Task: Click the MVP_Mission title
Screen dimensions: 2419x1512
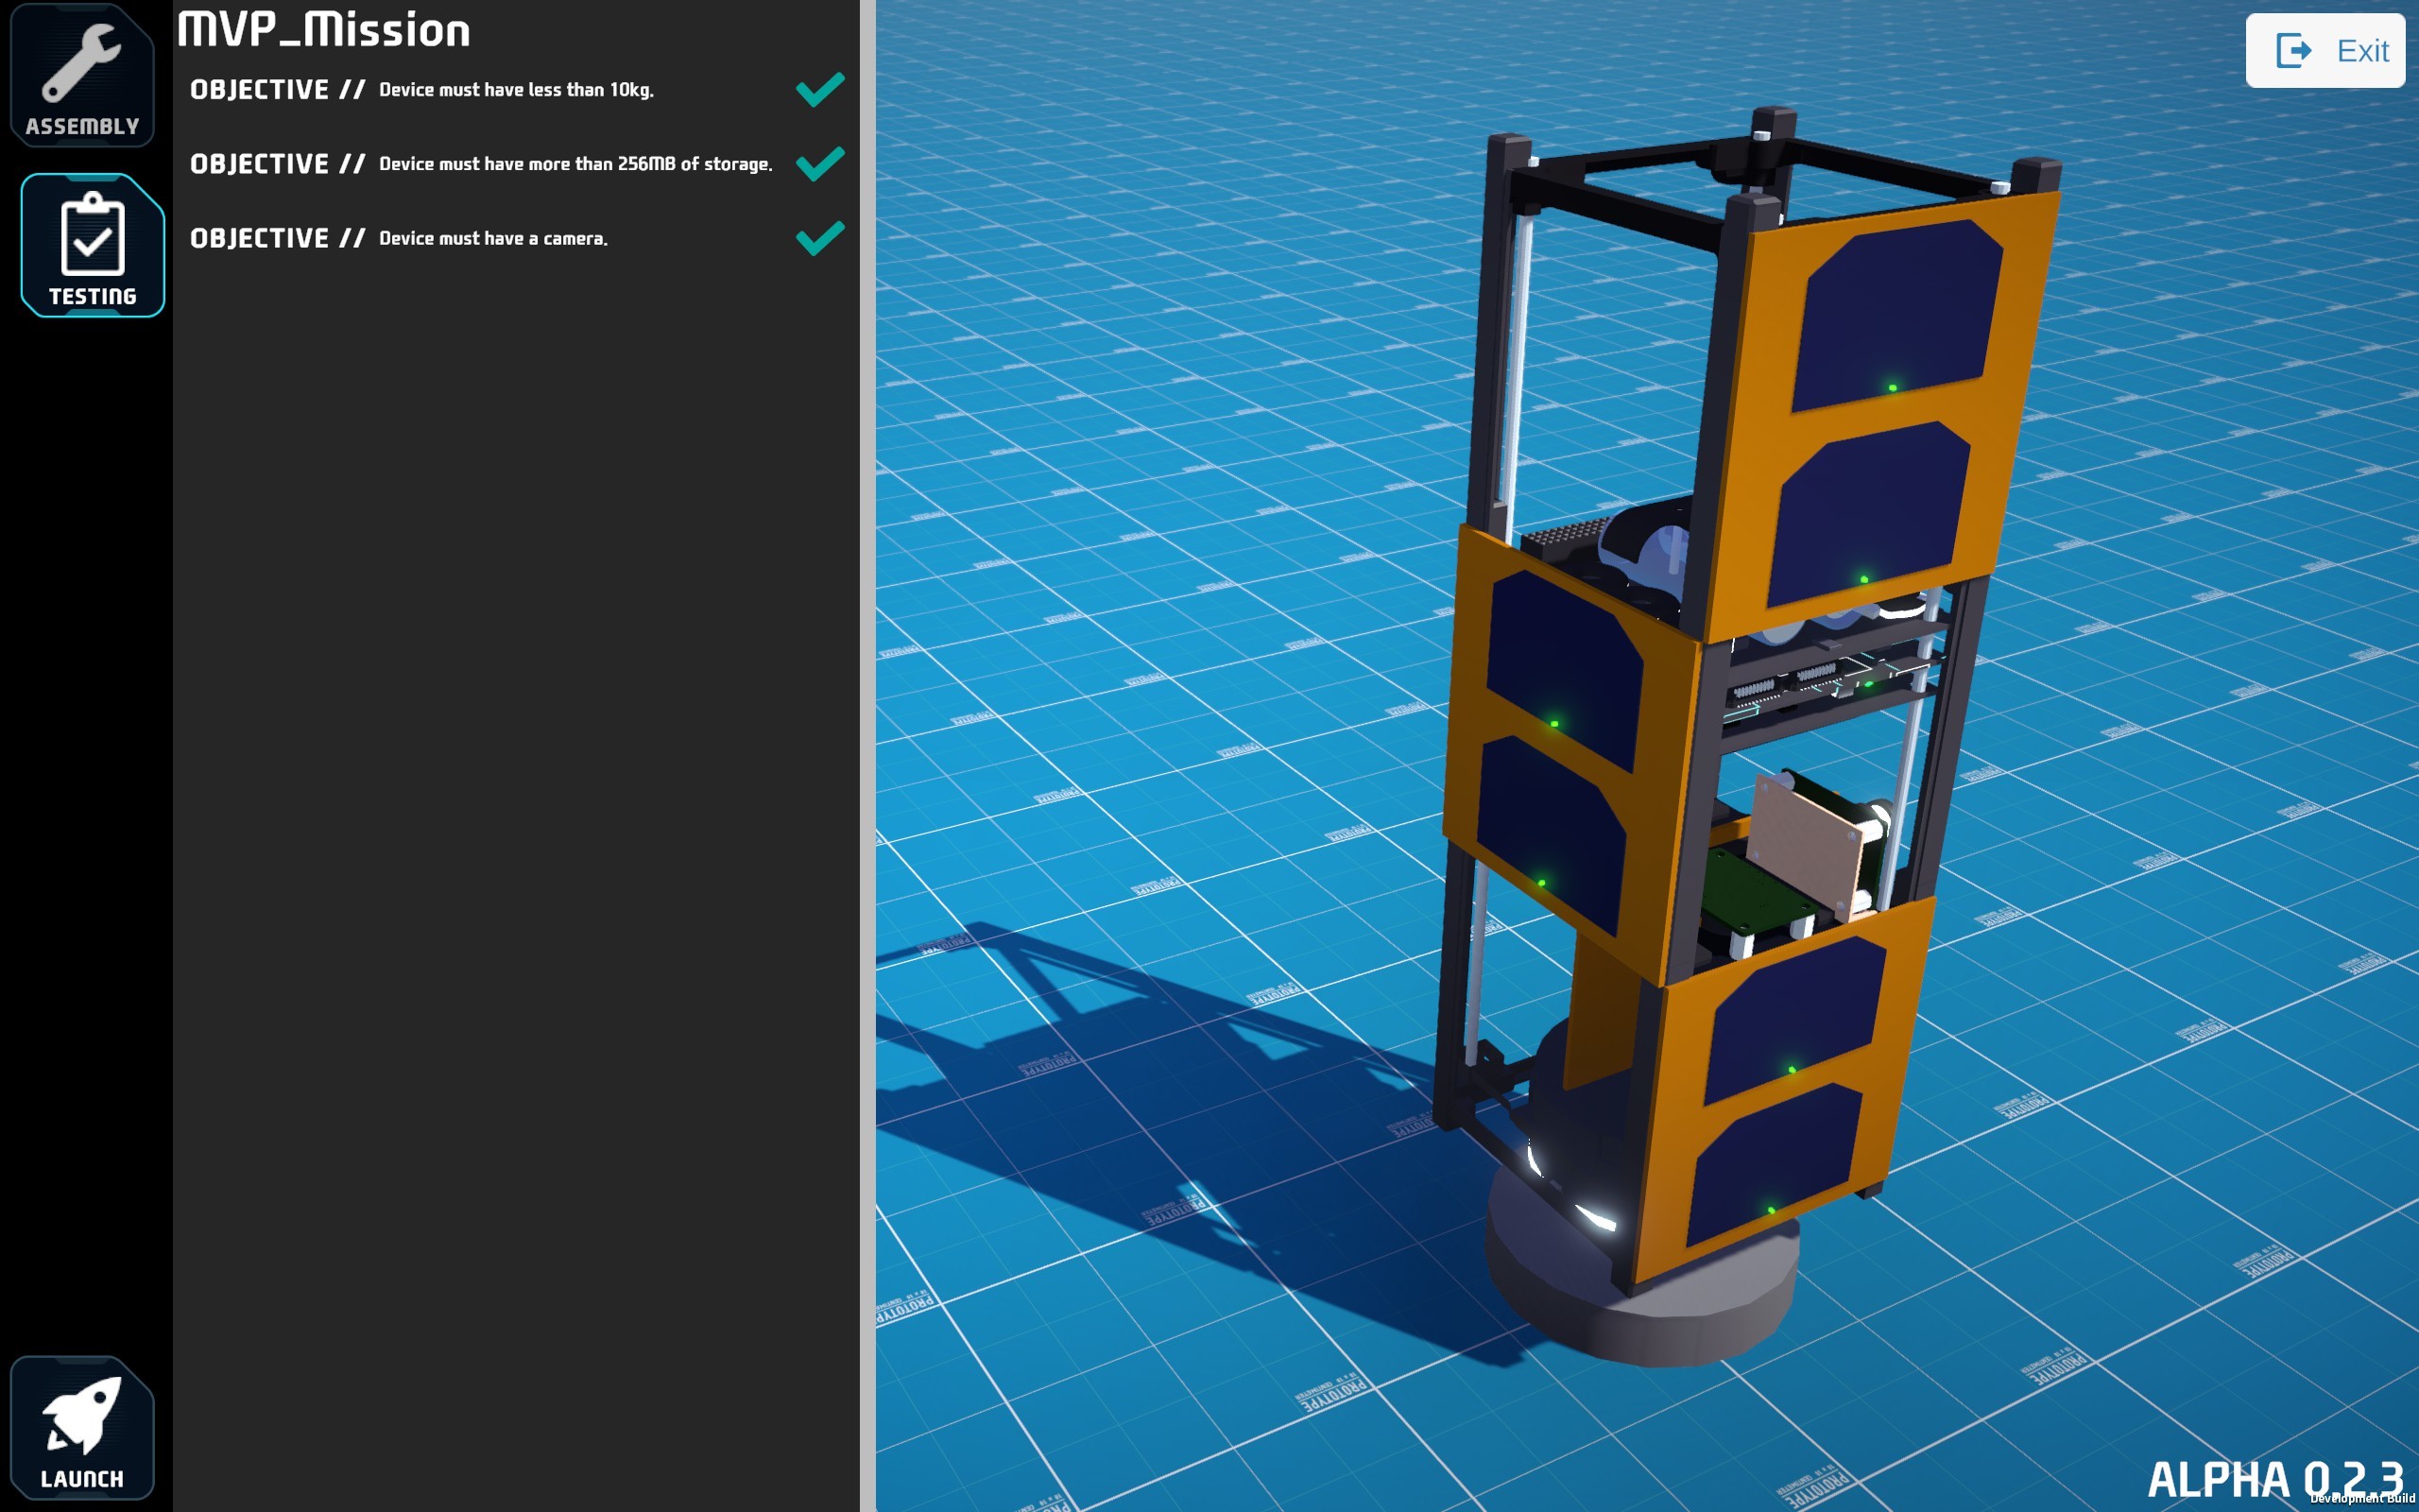Action: [322, 29]
